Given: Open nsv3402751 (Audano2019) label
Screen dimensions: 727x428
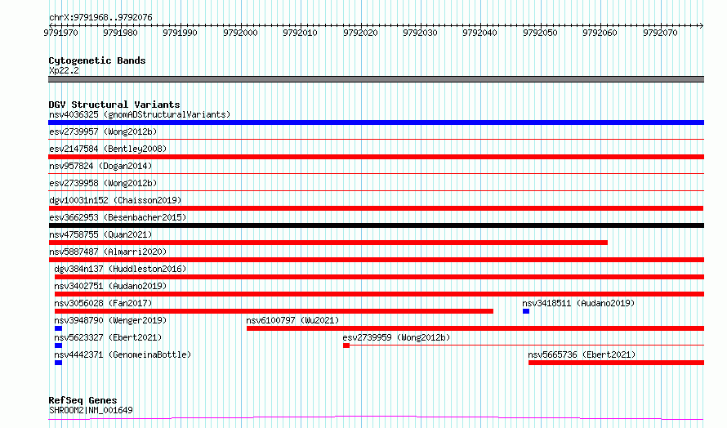Looking at the screenshot, I should pyautogui.click(x=110, y=286).
